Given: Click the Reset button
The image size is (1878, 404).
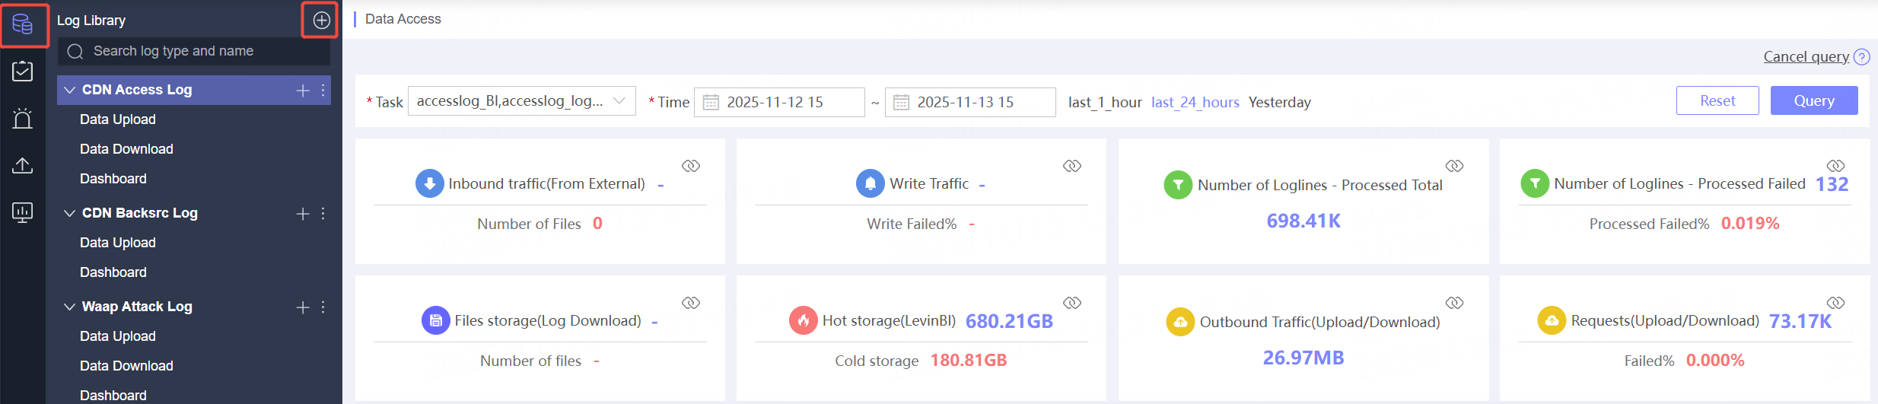Looking at the screenshot, I should (1717, 100).
